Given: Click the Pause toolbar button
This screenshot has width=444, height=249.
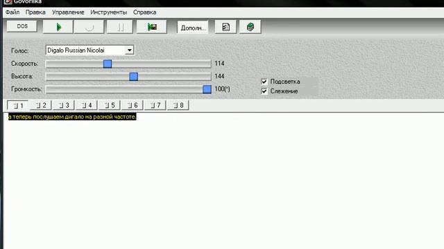Looking at the screenshot, I should click(x=120, y=27).
